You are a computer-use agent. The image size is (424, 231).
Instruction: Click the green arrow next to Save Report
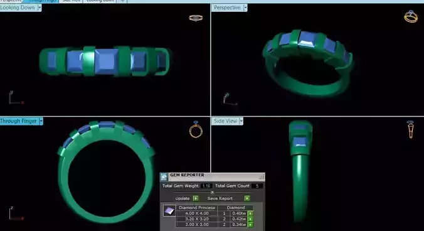pos(247,198)
